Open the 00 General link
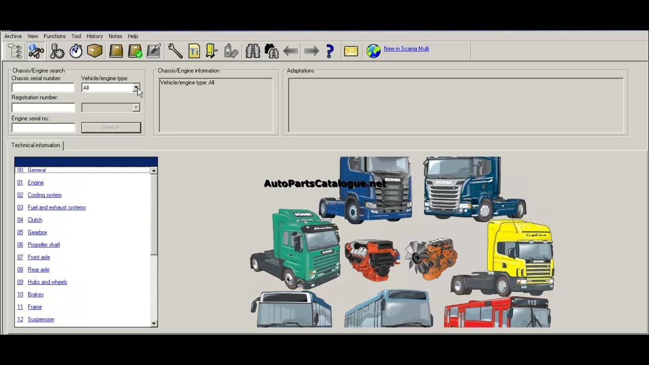Image resolution: width=649 pixels, height=365 pixels. click(x=31, y=170)
